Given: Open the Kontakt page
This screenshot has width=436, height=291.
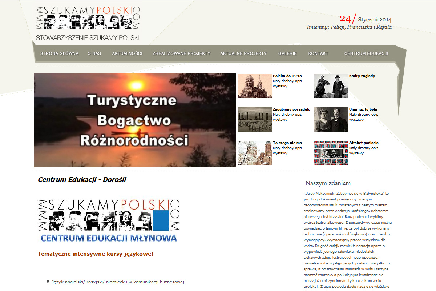Looking at the screenshot, I should 318,53.
